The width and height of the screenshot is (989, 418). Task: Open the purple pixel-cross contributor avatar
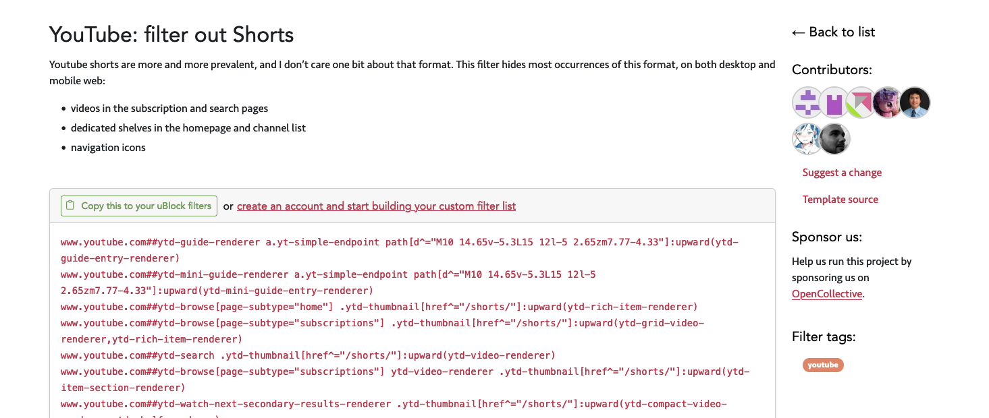(x=807, y=102)
